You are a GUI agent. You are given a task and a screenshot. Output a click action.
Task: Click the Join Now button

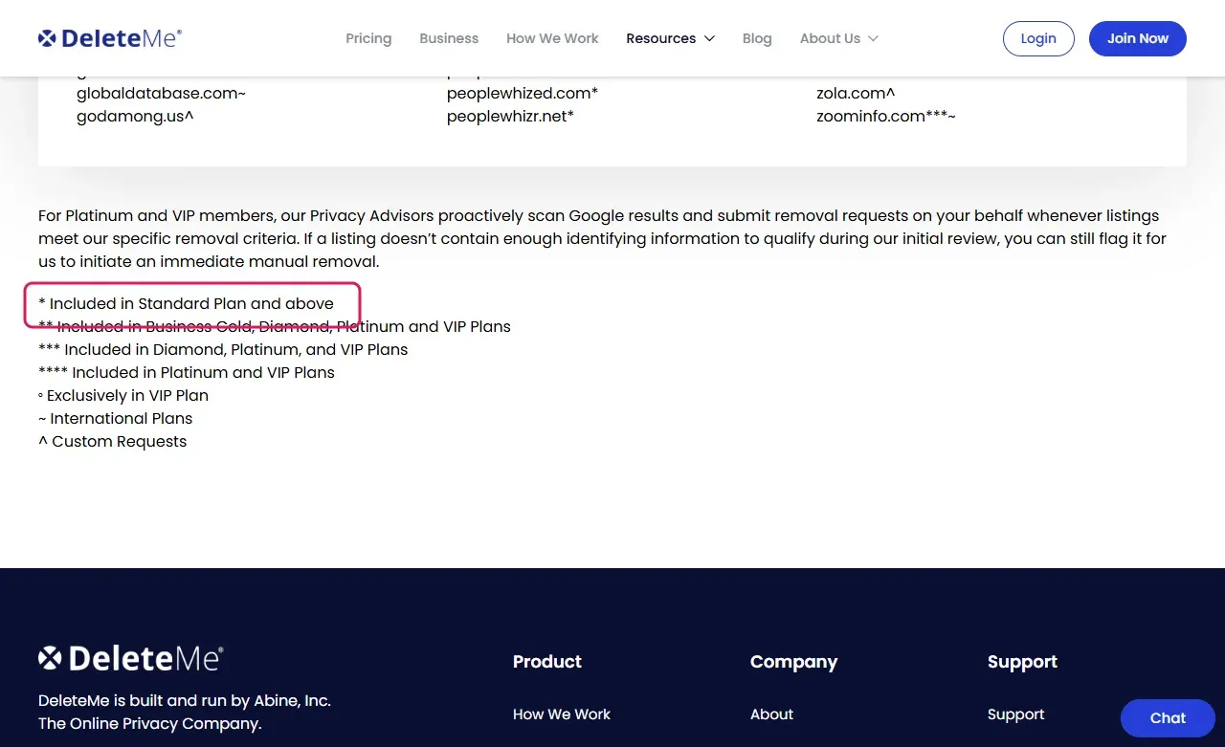tap(1138, 38)
